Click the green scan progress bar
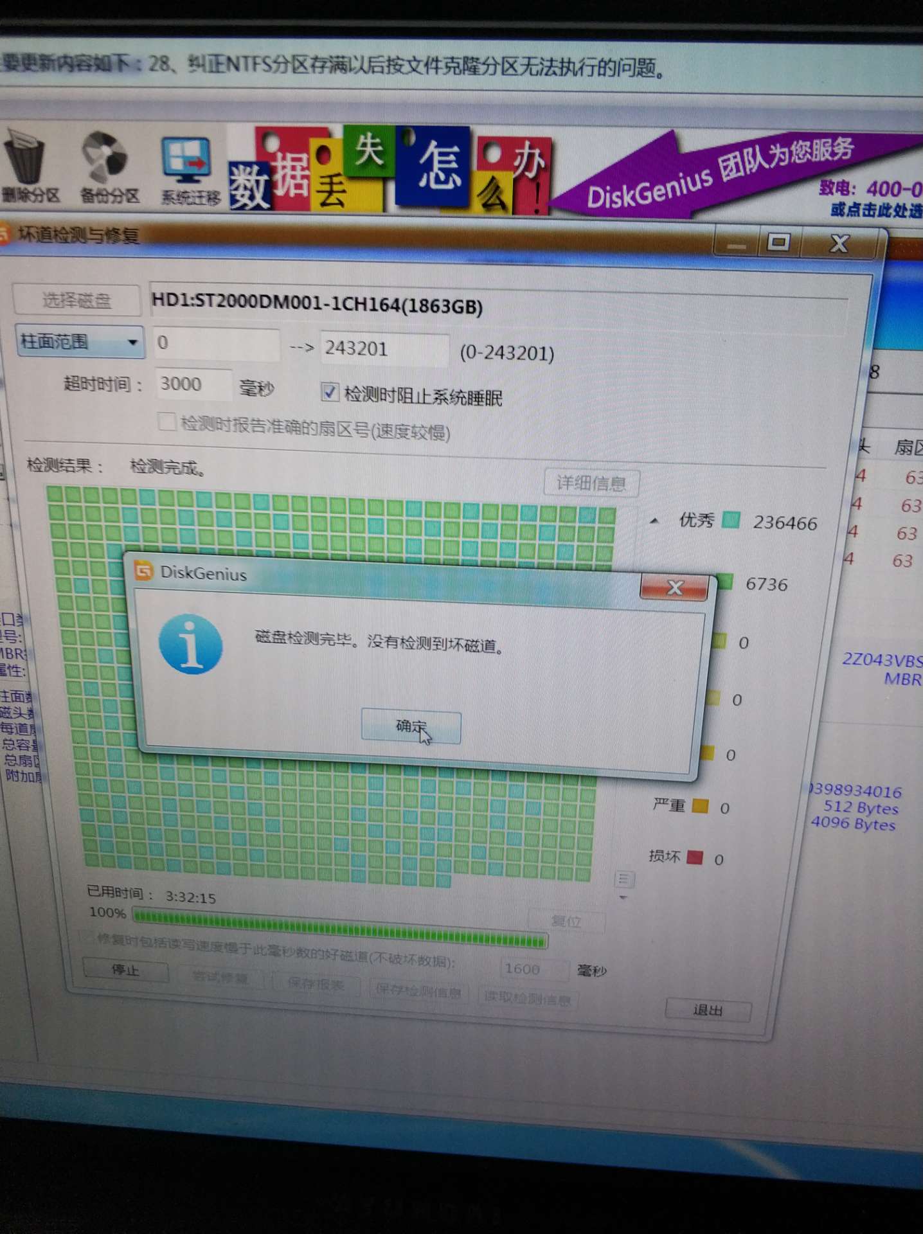Image resolution: width=923 pixels, height=1234 pixels. (x=340, y=929)
